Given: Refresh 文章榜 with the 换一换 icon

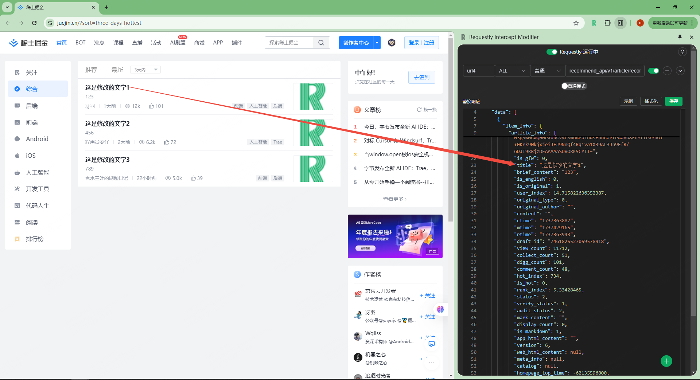Looking at the screenshot, I should click(419, 109).
